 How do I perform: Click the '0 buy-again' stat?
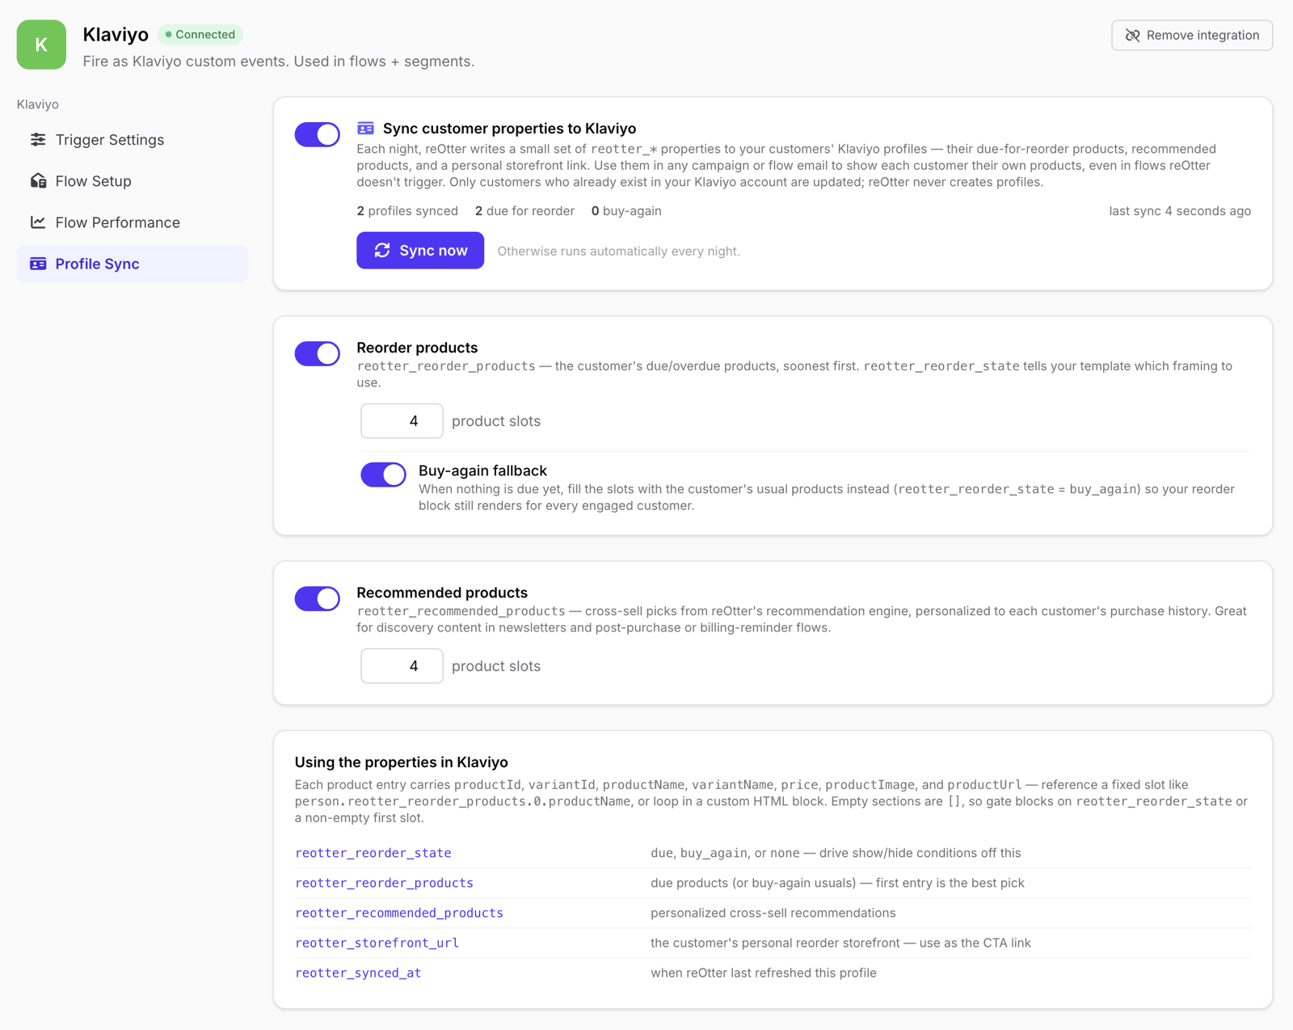[626, 211]
